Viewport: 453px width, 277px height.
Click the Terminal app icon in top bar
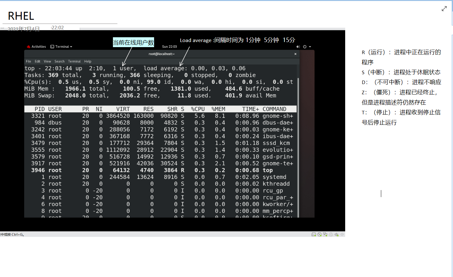click(52, 47)
